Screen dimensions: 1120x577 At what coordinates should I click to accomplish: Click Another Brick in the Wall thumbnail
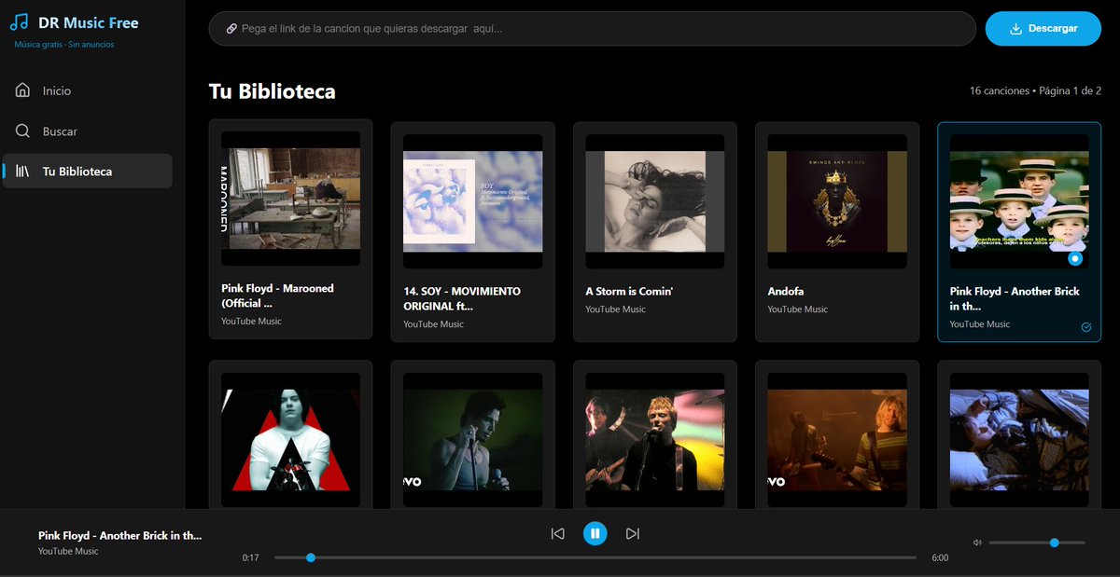(x=1019, y=201)
